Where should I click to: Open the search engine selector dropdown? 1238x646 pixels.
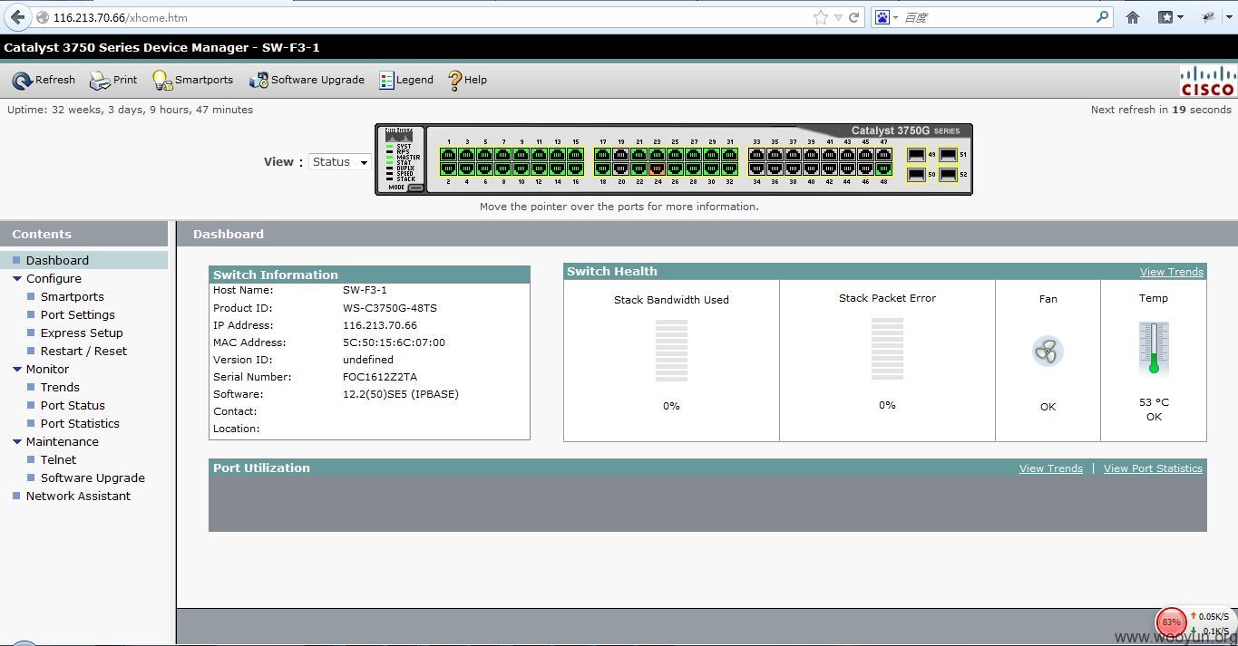click(895, 17)
